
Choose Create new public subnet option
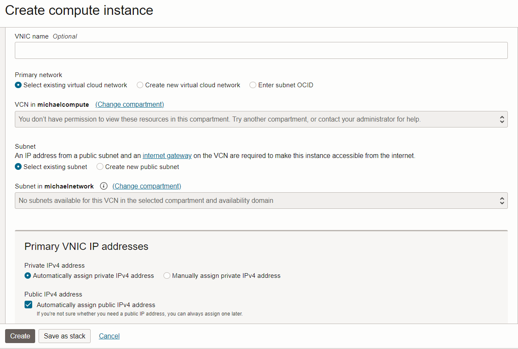coord(100,167)
